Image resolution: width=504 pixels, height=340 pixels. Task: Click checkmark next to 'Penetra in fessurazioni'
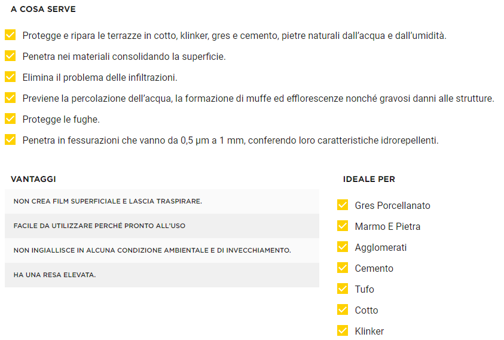(10, 140)
